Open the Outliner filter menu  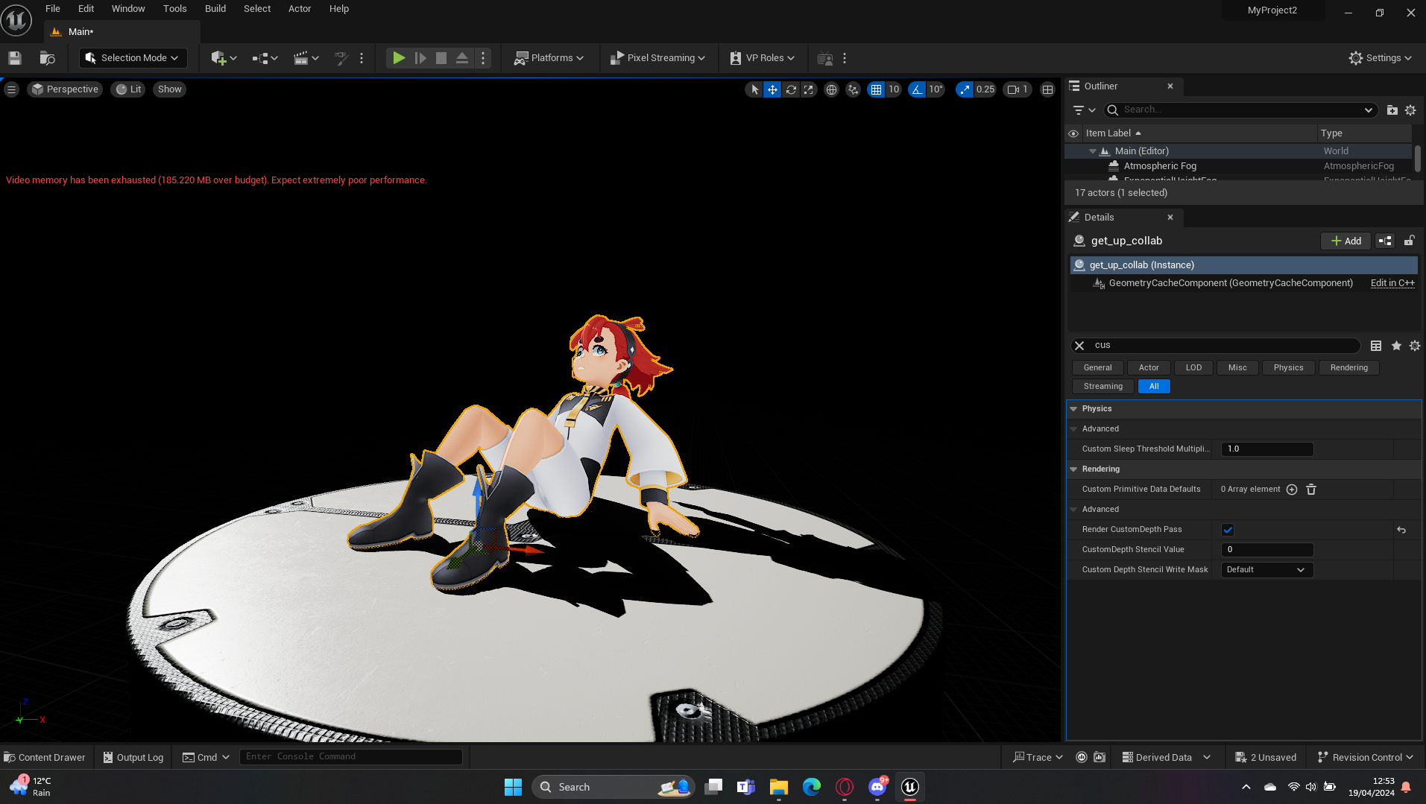point(1084,110)
